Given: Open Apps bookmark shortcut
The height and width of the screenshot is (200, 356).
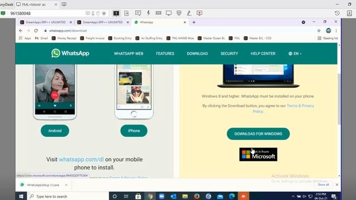Looking at the screenshot, I should (25, 38).
